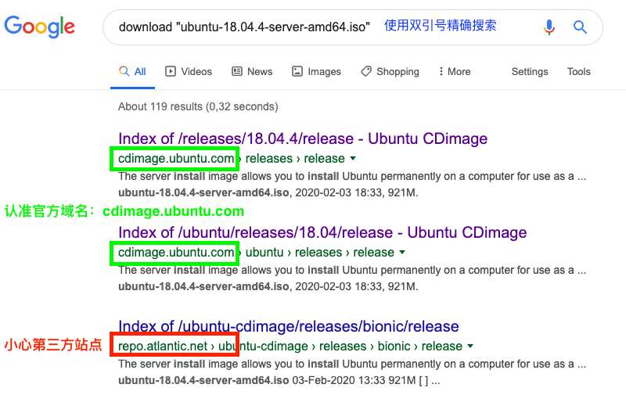
Task: Open 'Index of /ubuntu-cdimage/releases/bionic/release' result
Action: (x=288, y=327)
